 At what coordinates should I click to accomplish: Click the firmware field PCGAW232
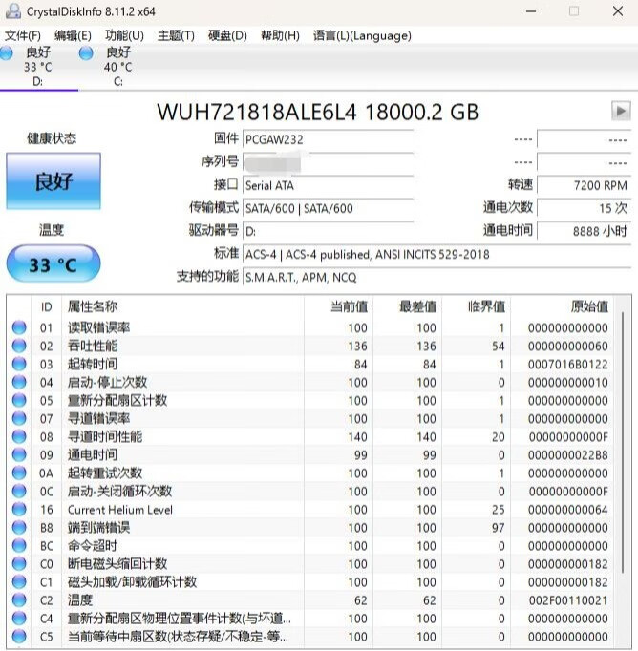(x=329, y=139)
